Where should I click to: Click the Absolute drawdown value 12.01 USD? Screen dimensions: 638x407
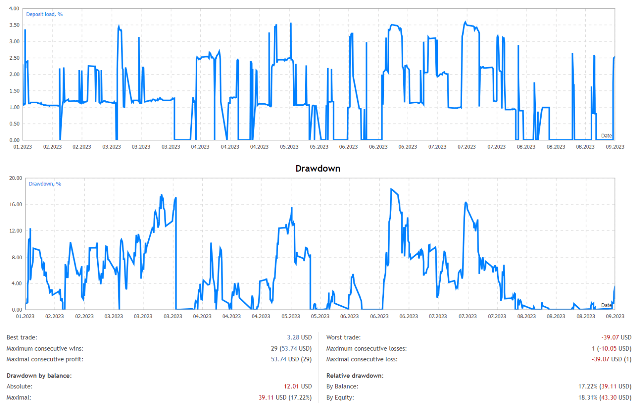297,386
